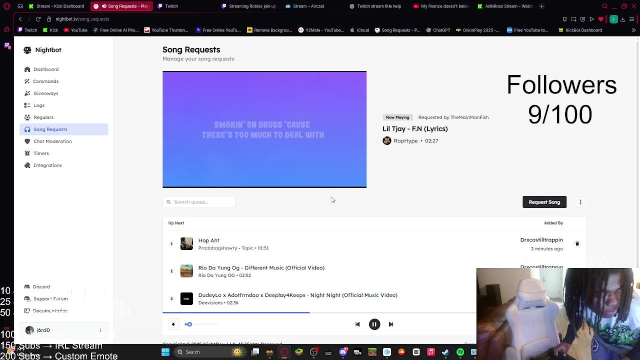
Task: Pause the current song
Action: (x=374, y=324)
